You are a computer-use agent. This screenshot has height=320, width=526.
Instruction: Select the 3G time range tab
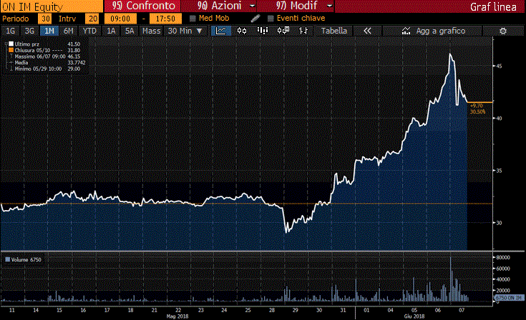29,31
